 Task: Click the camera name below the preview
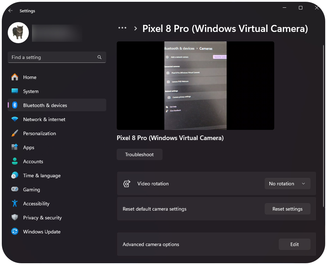(170, 138)
